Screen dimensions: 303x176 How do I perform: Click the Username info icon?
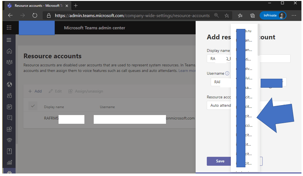point(227,74)
